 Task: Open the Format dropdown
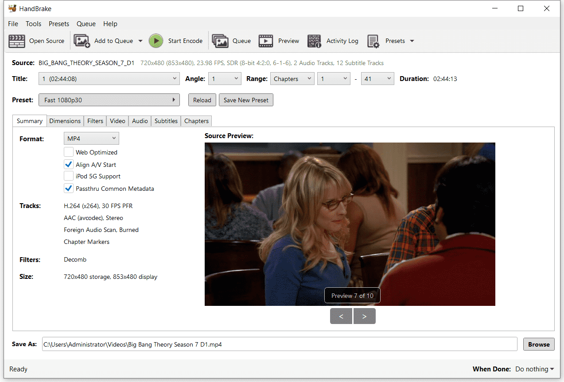[x=91, y=138]
